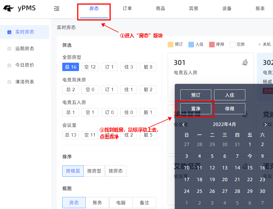Open the room 301 card
Screen dimensions: 273x209
(211, 77)
